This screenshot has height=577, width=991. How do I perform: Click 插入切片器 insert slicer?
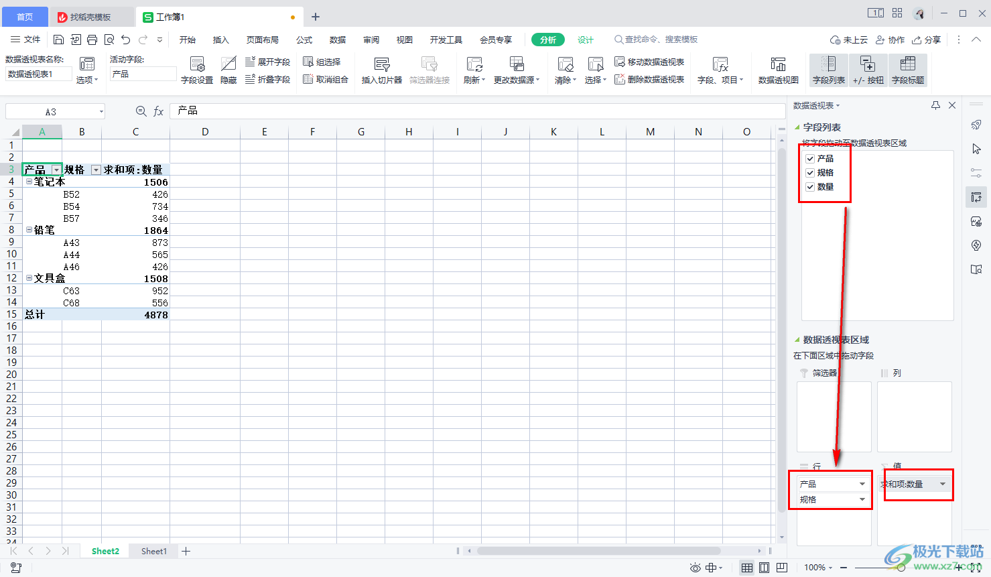(x=382, y=70)
